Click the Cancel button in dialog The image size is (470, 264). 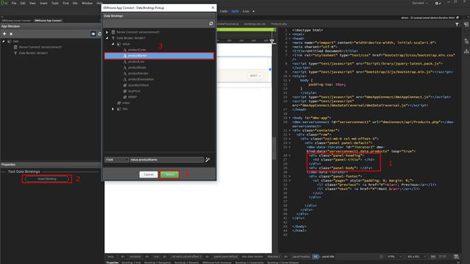coord(148,174)
